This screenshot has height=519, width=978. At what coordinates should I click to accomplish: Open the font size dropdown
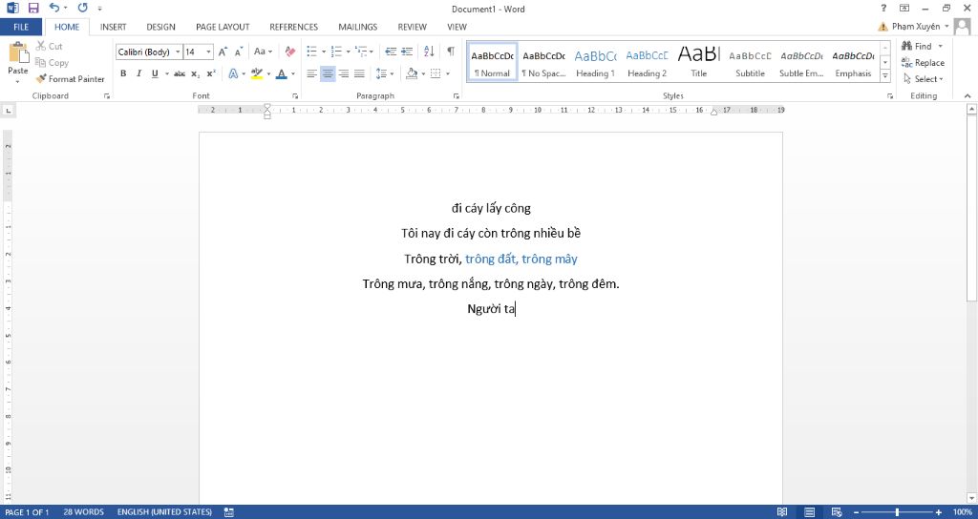(x=208, y=52)
